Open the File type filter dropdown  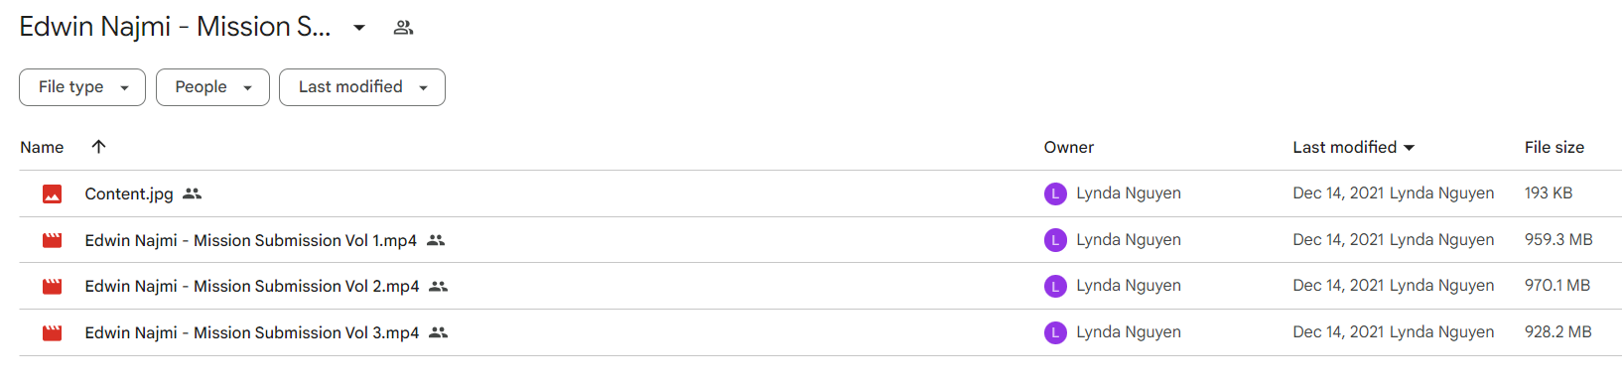pyautogui.click(x=82, y=87)
